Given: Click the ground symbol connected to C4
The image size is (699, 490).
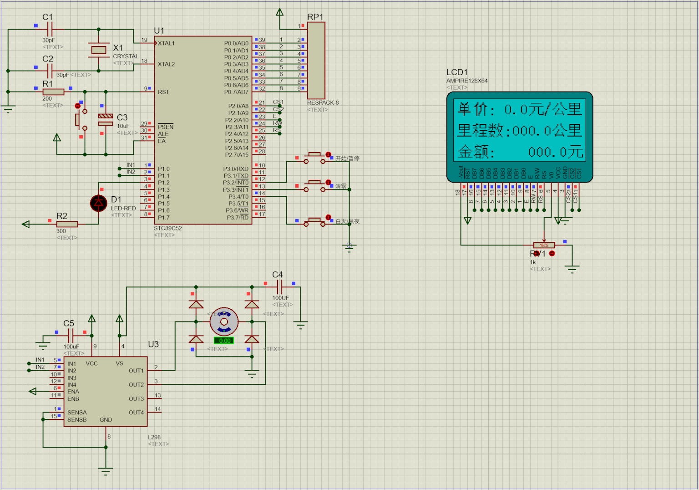Looking at the screenshot, I should [300, 324].
